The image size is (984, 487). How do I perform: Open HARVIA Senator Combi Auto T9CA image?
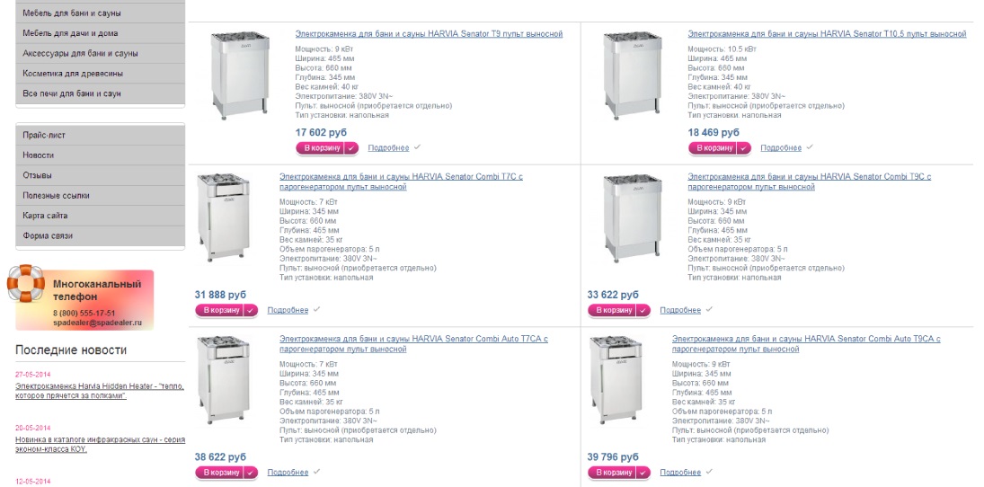point(616,380)
